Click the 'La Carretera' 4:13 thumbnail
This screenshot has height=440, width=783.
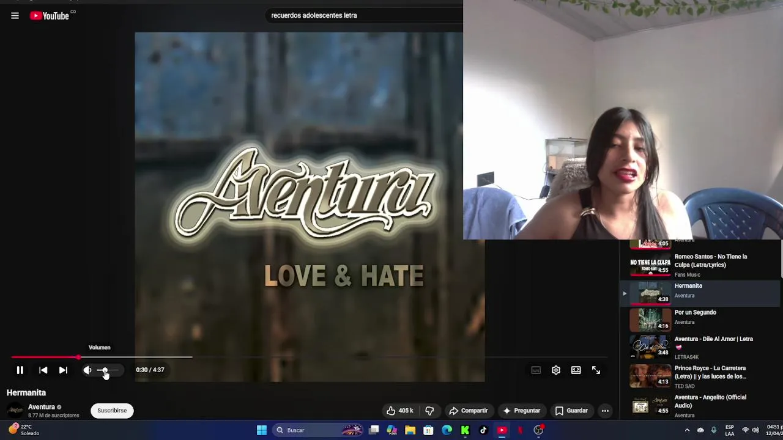[650, 375]
